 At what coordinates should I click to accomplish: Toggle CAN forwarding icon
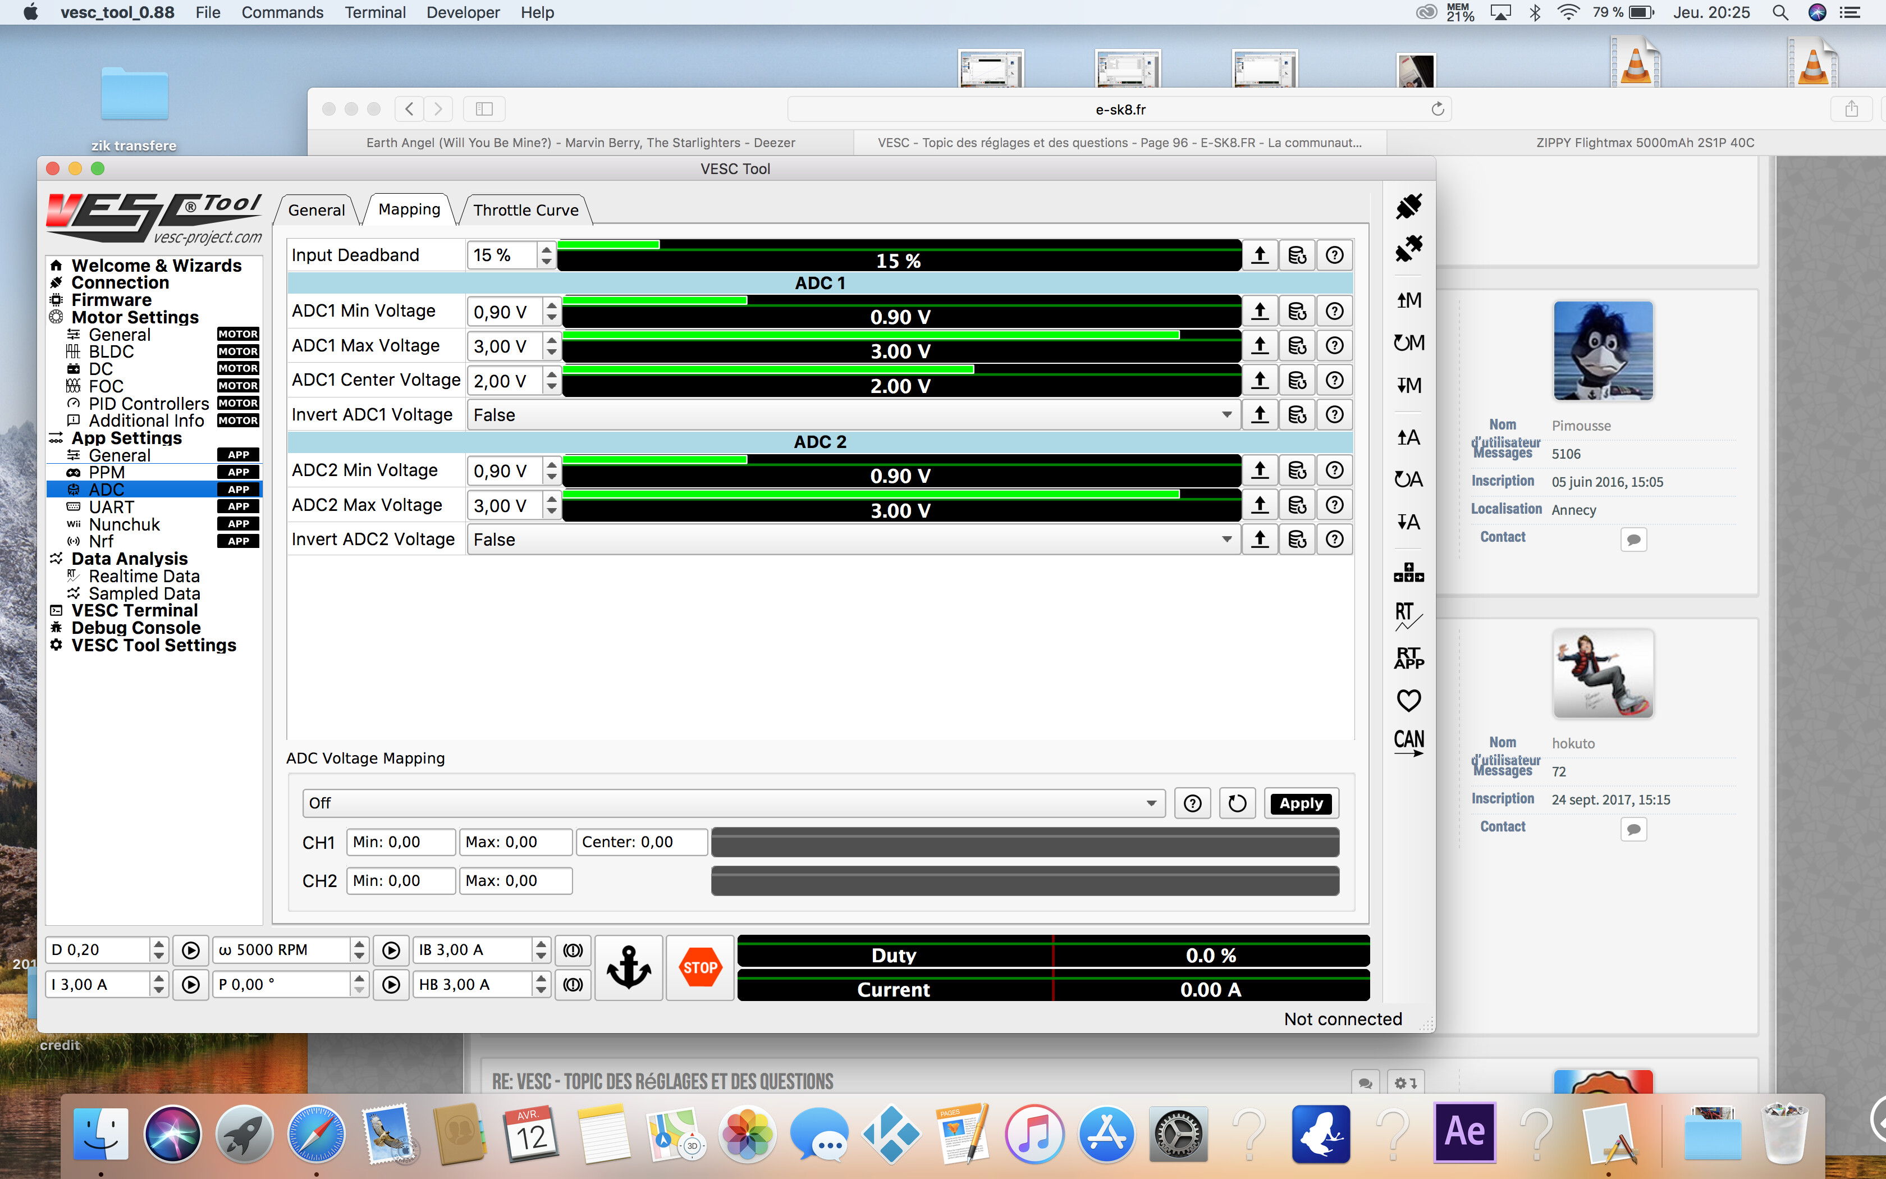tap(1408, 742)
